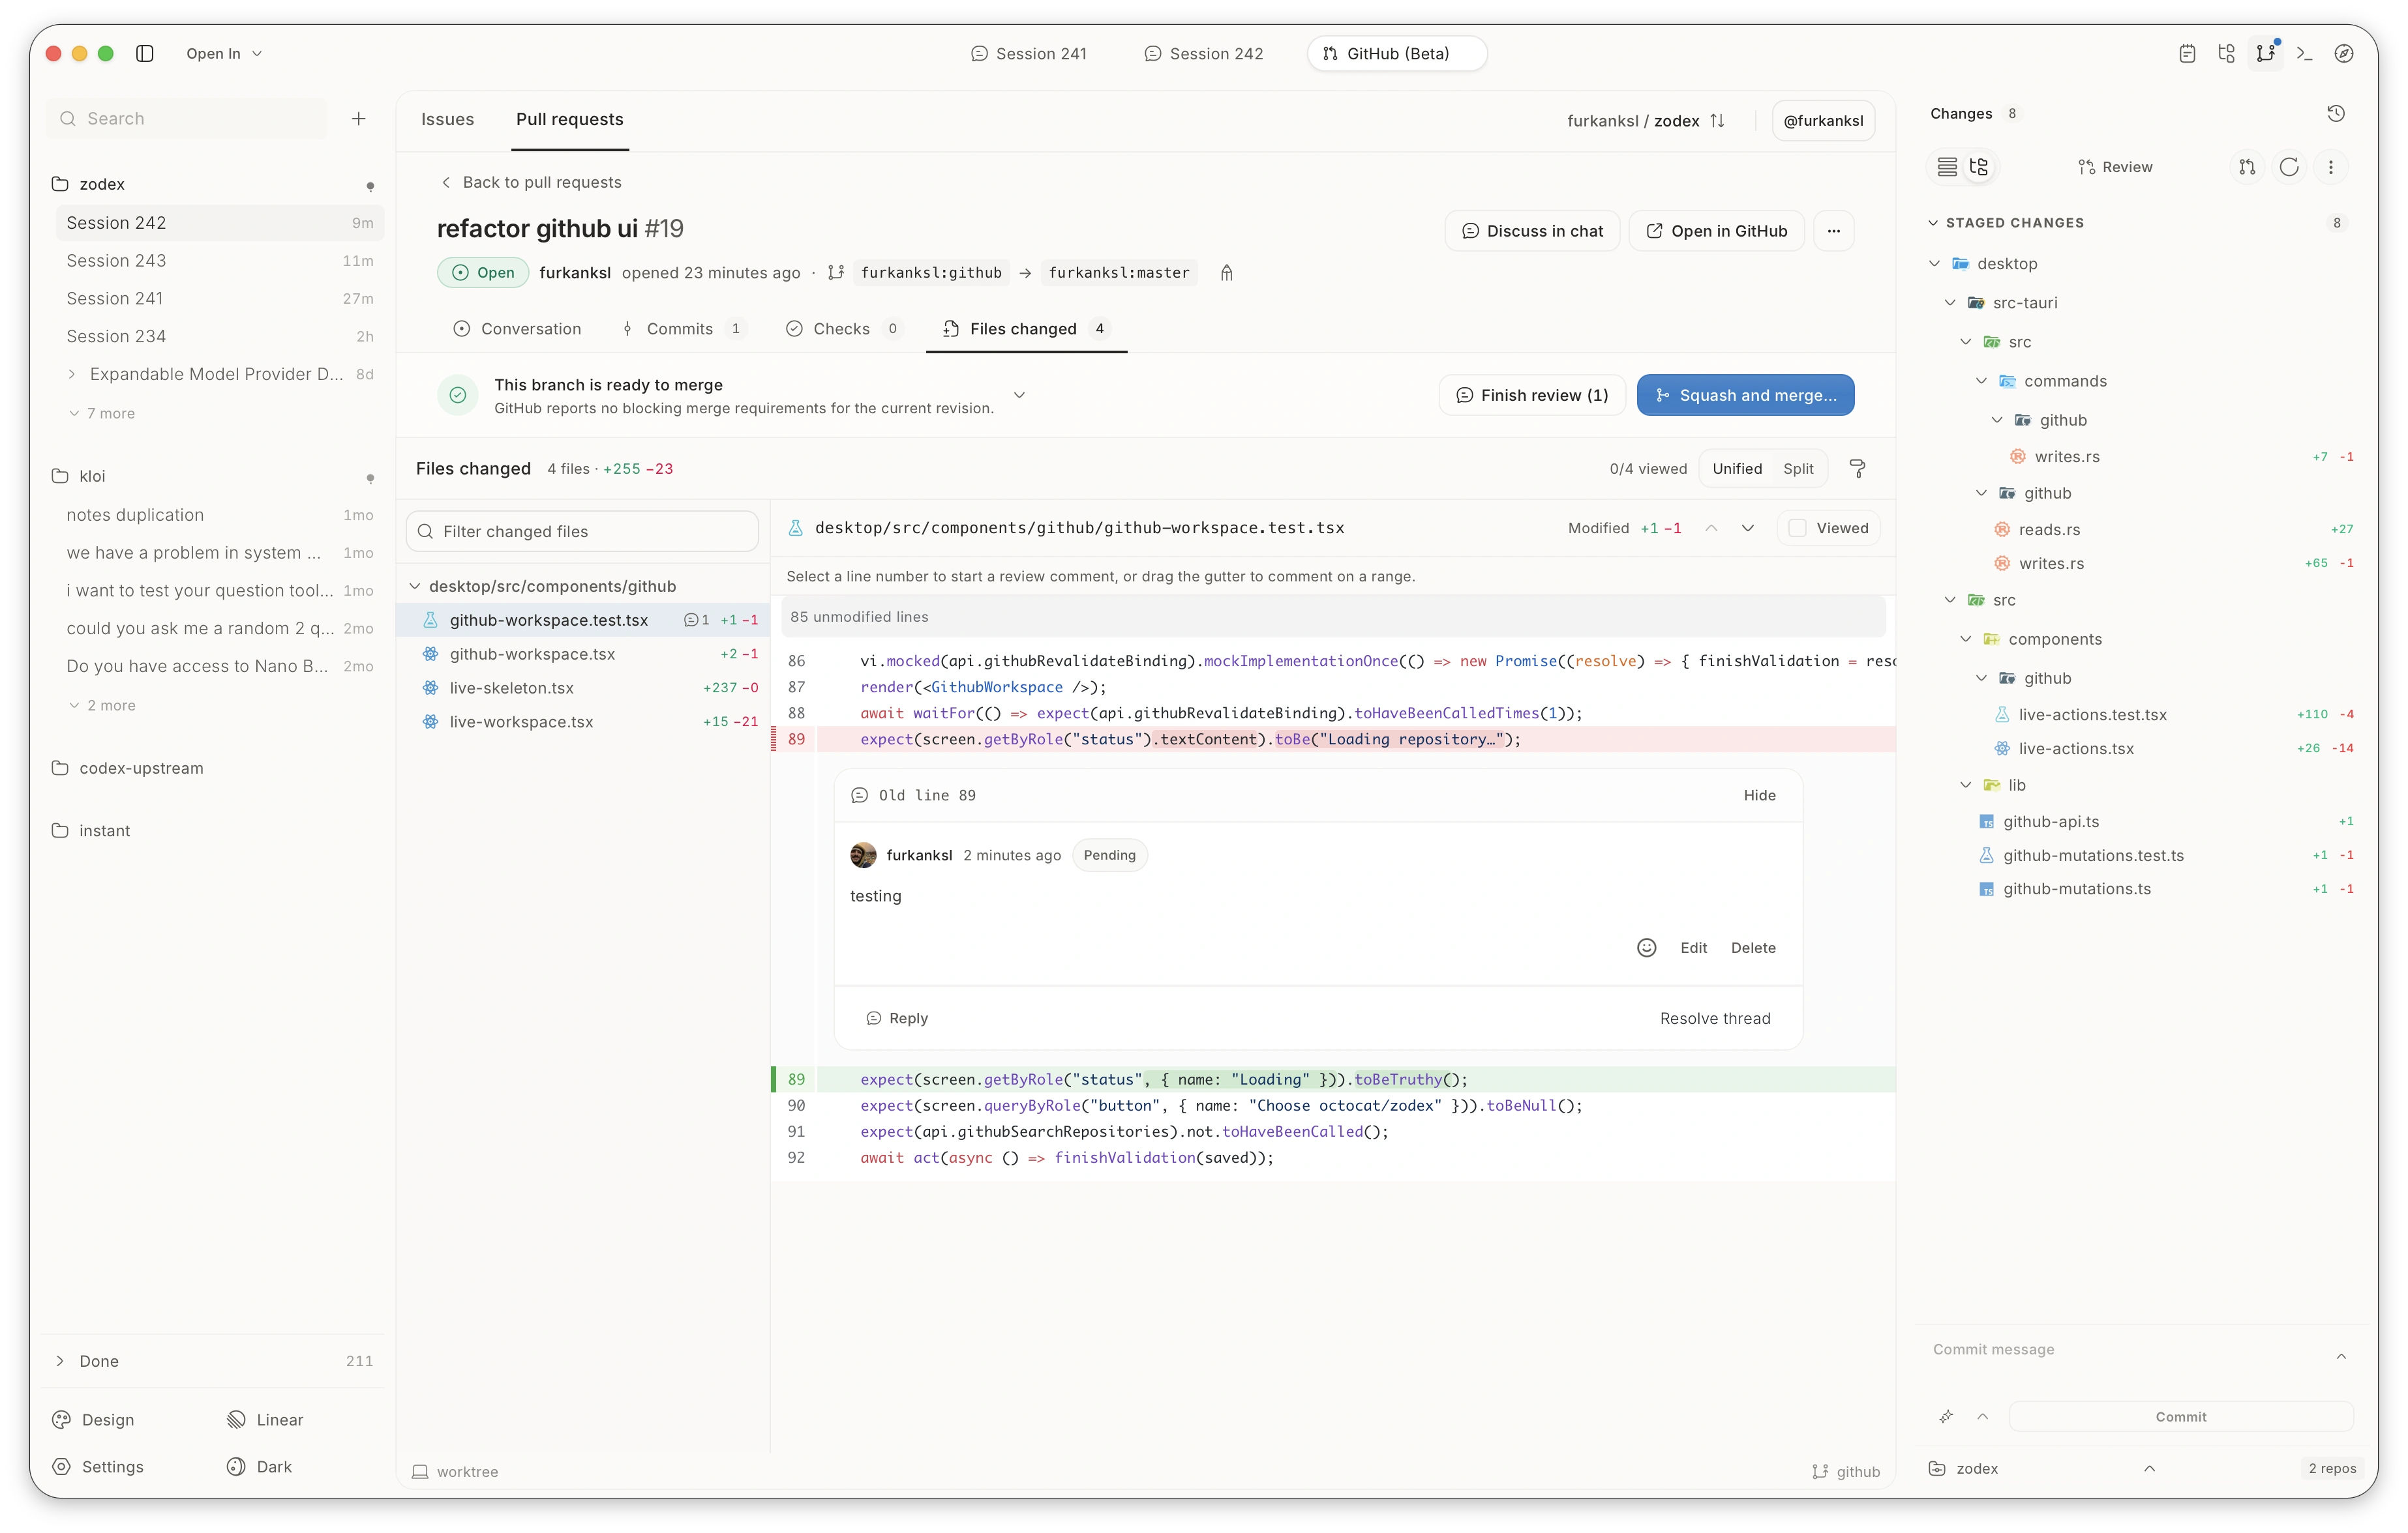Click the sparkle generate commit message icon
The width and height of the screenshot is (2408, 1533).
[1945, 1416]
